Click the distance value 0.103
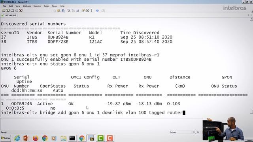Viewport: 253px width, 142px height. (x=174, y=104)
